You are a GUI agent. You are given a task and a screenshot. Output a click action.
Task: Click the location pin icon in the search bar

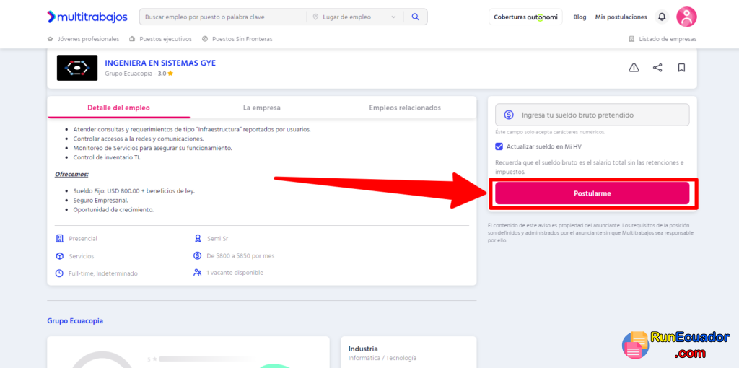point(316,17)
